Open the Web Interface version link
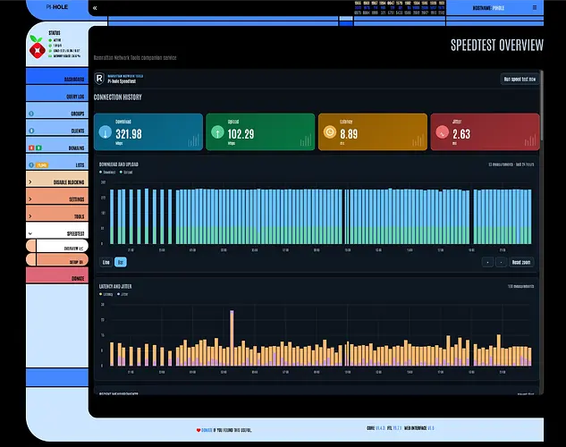Viewport: 566px width, 447px height. tap(431, 428)
